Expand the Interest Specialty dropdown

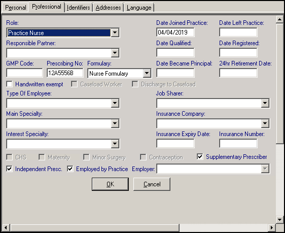click(115, 144)
